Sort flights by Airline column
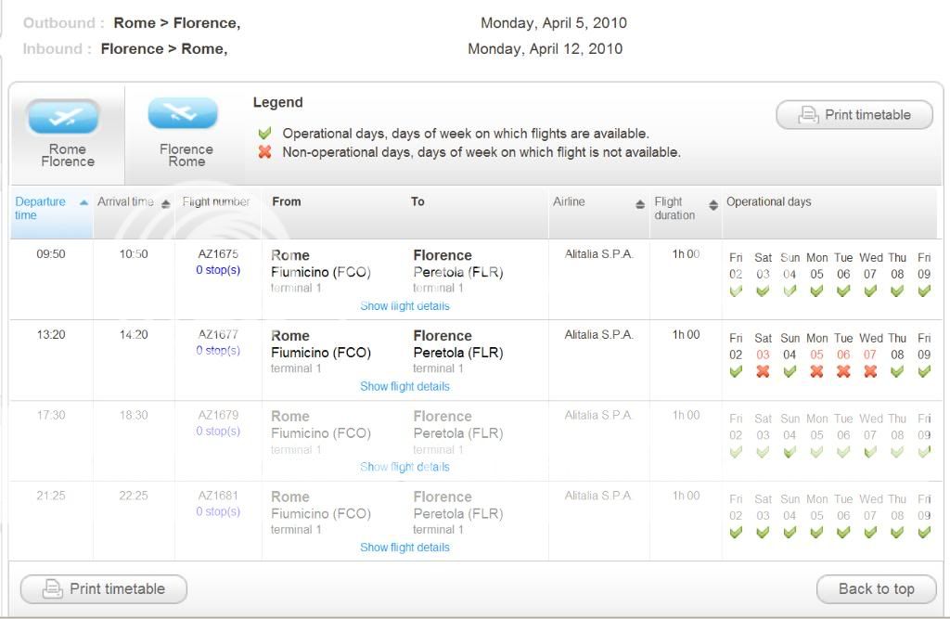Image resolution: width=950 pixels, height=619 pixels. (640, 204)
